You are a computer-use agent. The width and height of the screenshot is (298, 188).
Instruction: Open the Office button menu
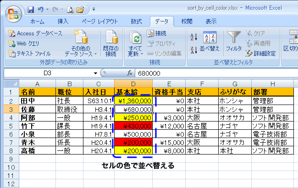tap(13, 14)
